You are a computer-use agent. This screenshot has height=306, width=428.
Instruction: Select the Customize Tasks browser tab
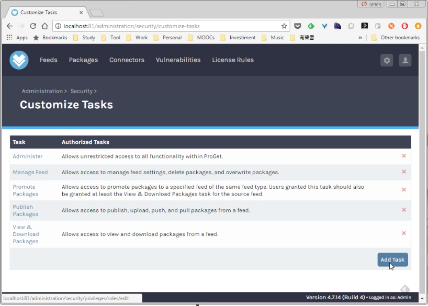coord(47,13)
